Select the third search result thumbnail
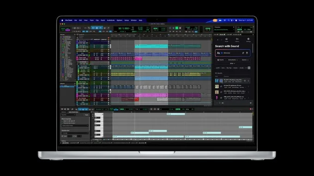314x176 pixels. (x=217, y=92)
